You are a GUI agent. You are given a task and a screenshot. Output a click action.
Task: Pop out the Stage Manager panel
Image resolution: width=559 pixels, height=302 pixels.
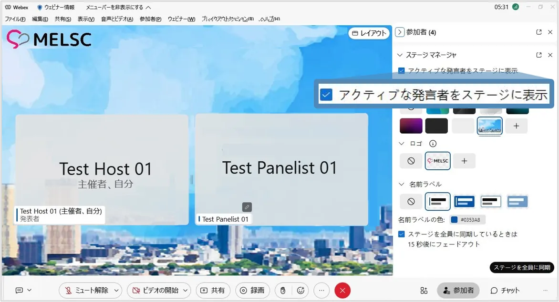(539, 55)
